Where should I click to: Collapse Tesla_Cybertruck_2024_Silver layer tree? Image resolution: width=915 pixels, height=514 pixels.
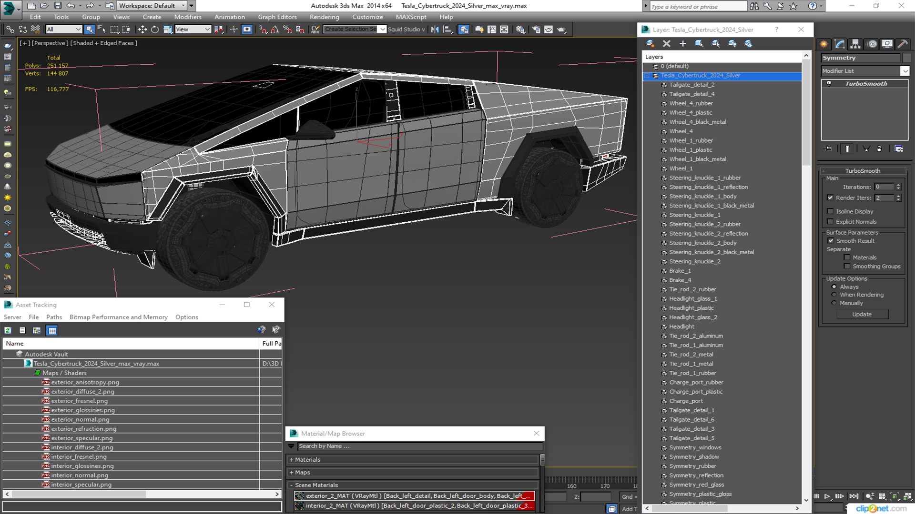coord(647,76)
